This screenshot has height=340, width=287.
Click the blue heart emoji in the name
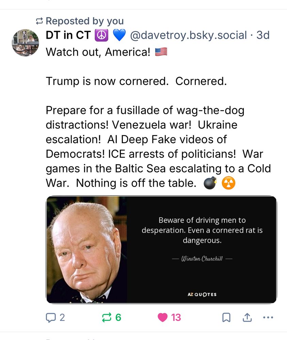(119, 35)
